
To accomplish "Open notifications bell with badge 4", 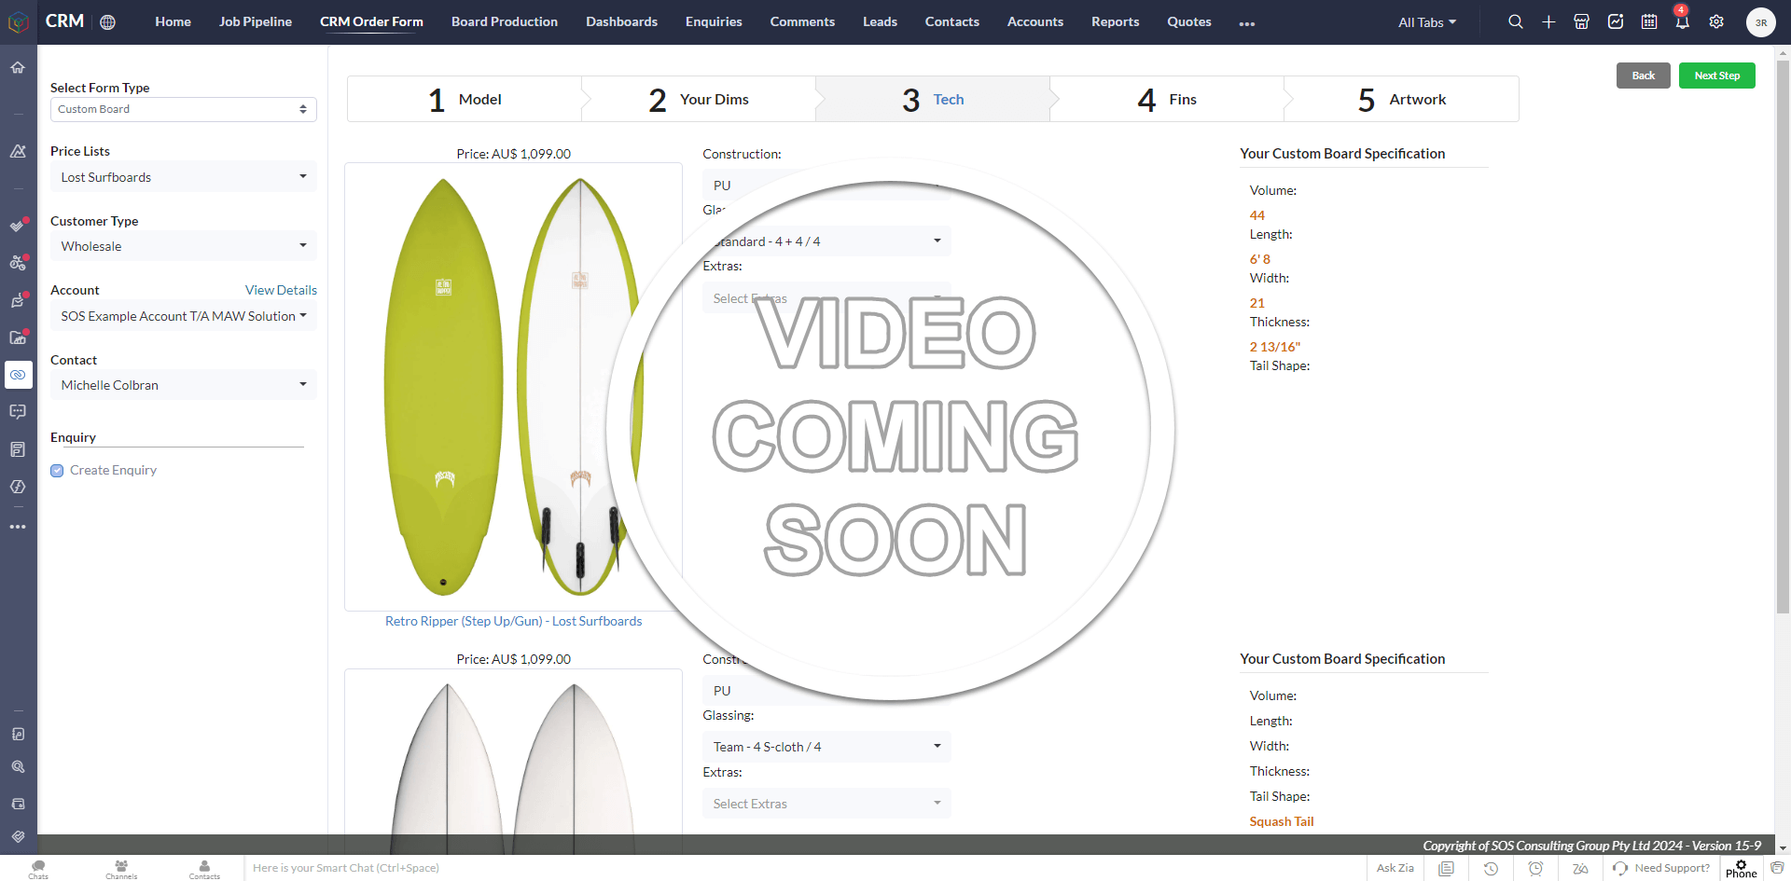I will [1682, 21].
